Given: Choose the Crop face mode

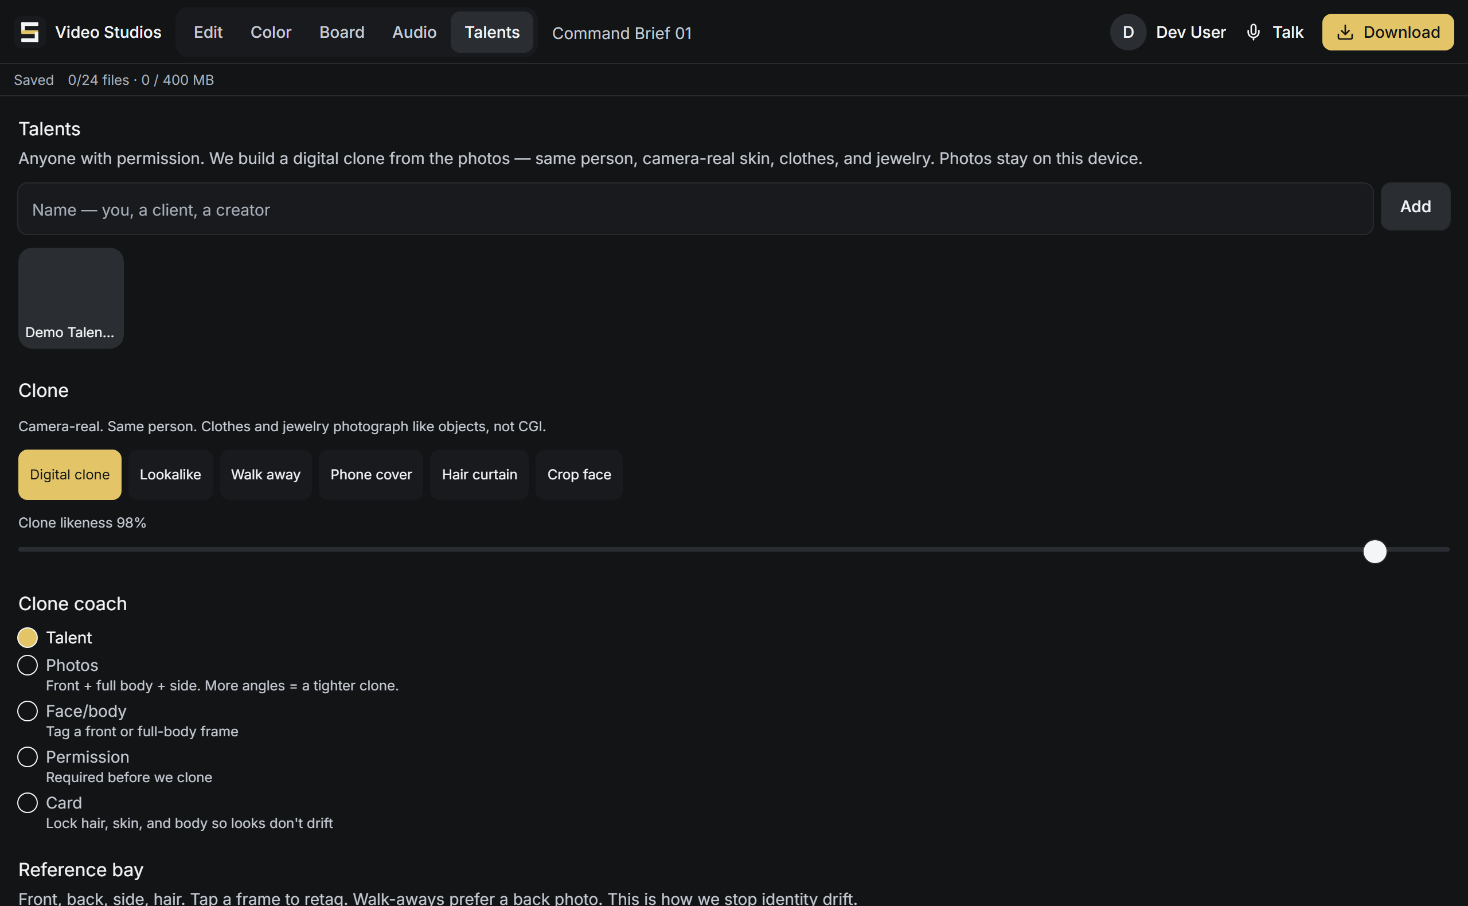Looking at the screenshot, I should pos(579,475).
